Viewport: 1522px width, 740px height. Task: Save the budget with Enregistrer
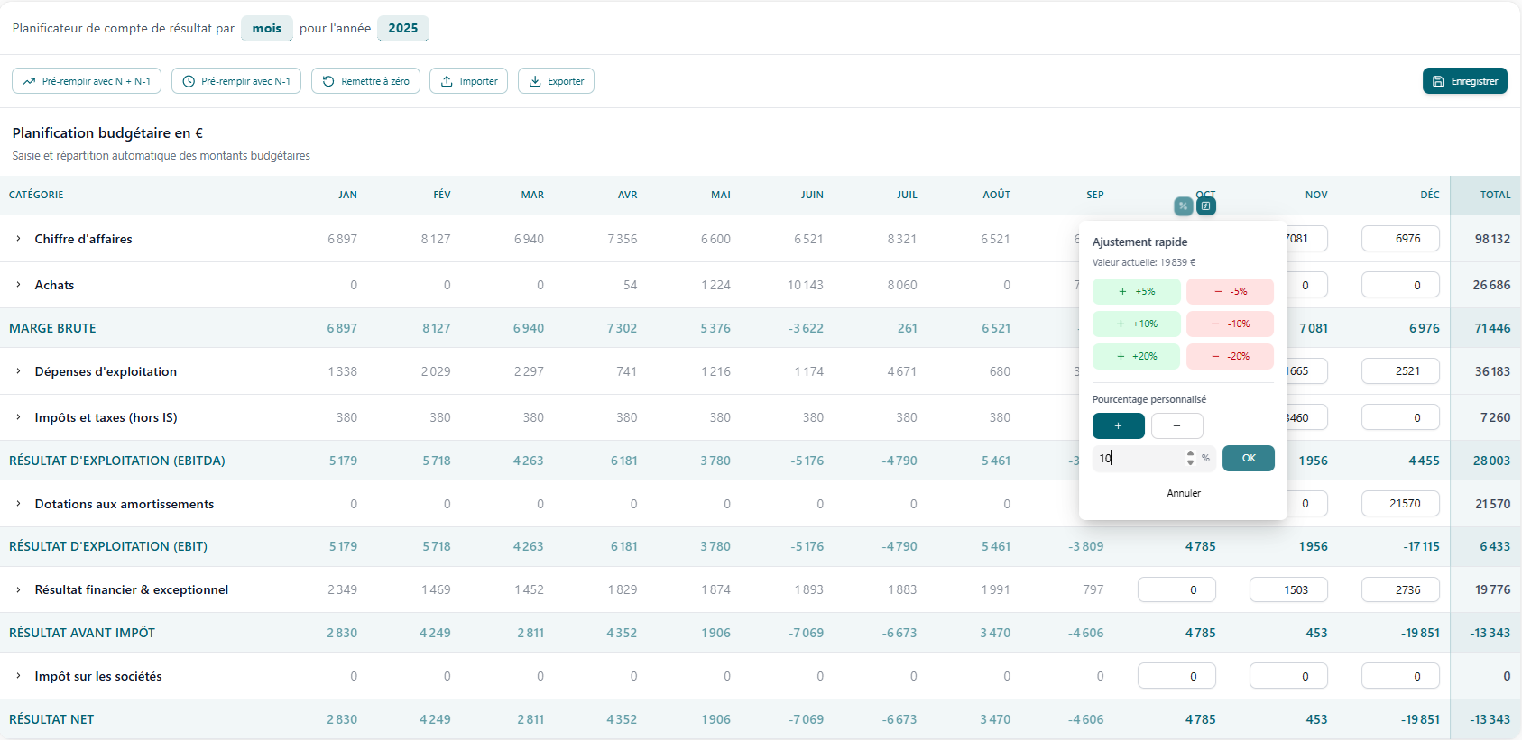(1464, 81)
